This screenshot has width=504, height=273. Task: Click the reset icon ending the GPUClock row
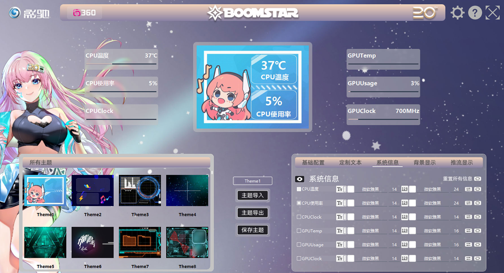(x=478, y=258)
